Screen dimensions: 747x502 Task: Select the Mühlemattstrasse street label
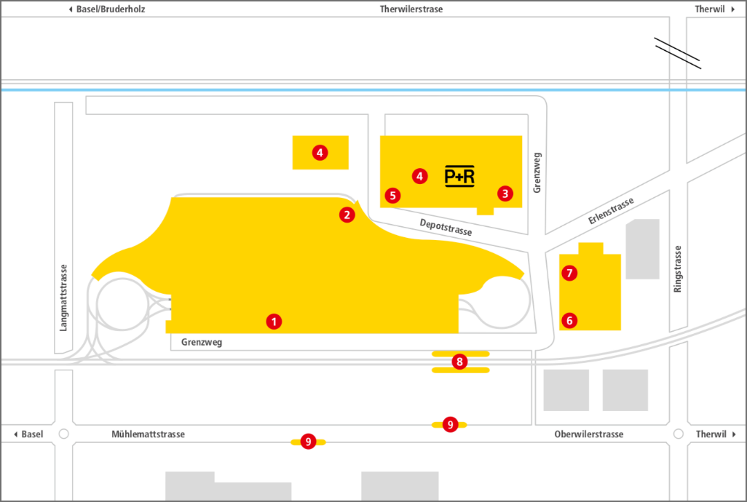pyautogui.click(x=148, y=434)
